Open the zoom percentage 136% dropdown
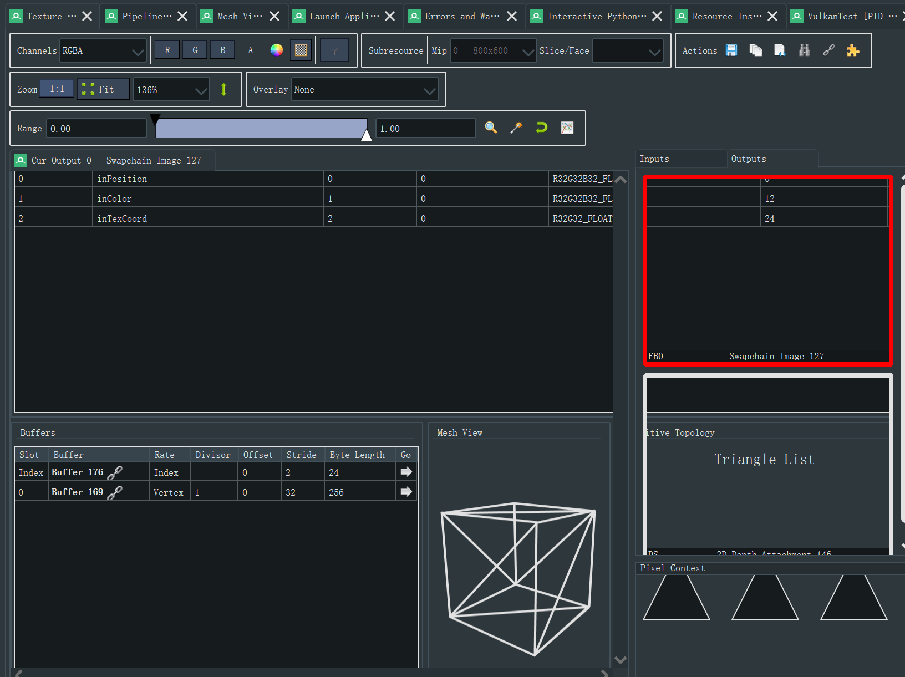 click(171, 89)
